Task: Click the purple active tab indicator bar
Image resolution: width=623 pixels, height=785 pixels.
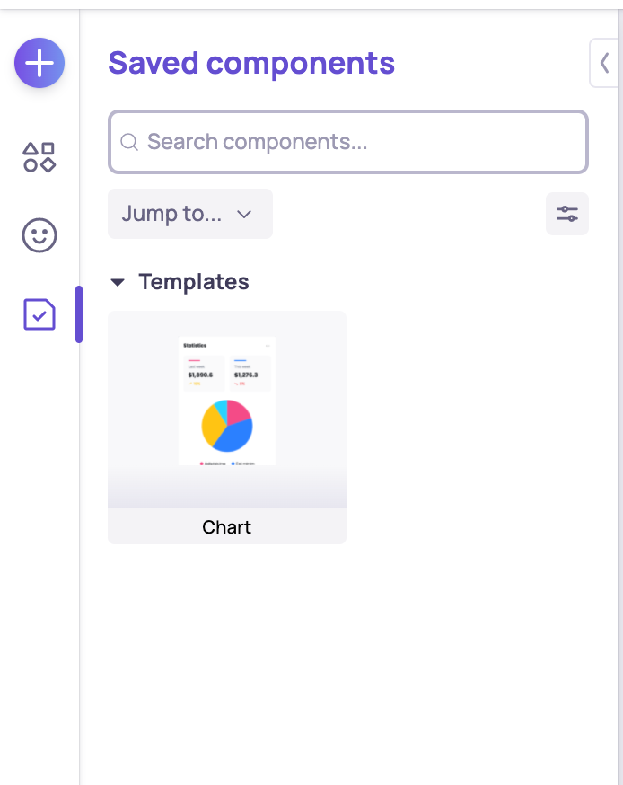Action: coord(79,314)
